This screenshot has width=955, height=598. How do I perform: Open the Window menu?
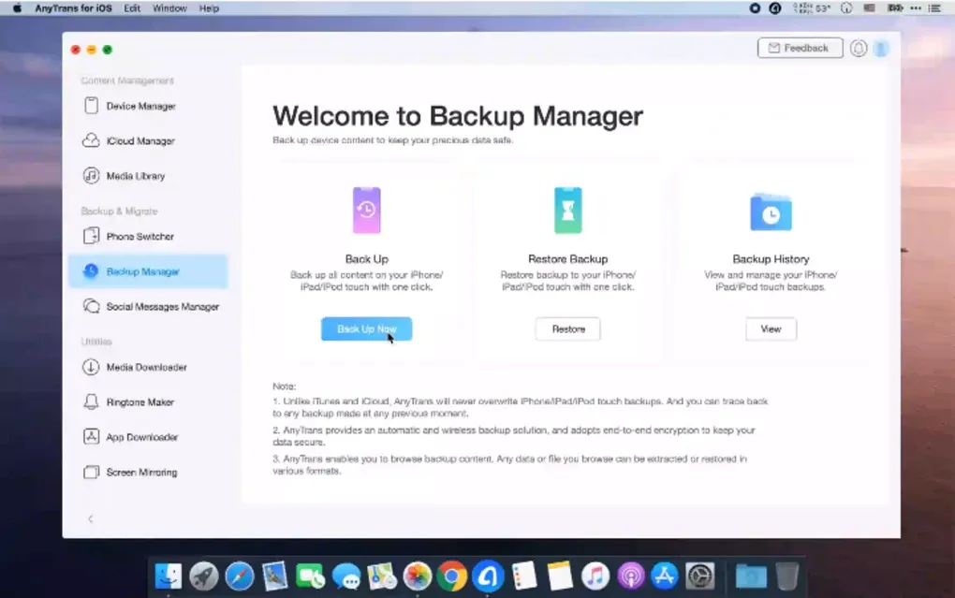point(169,8)
